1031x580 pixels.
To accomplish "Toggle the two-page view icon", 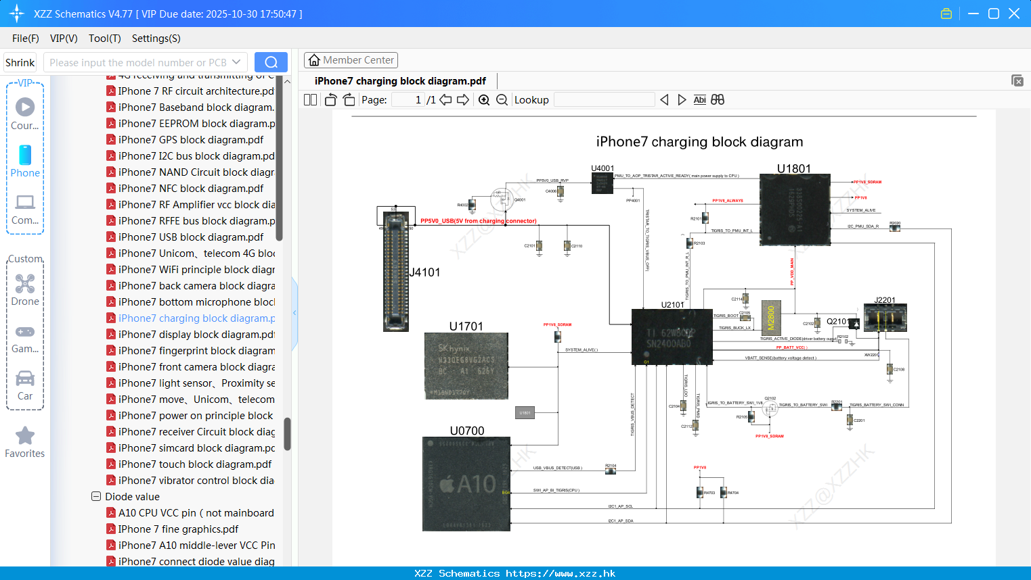I will [311, 99].
